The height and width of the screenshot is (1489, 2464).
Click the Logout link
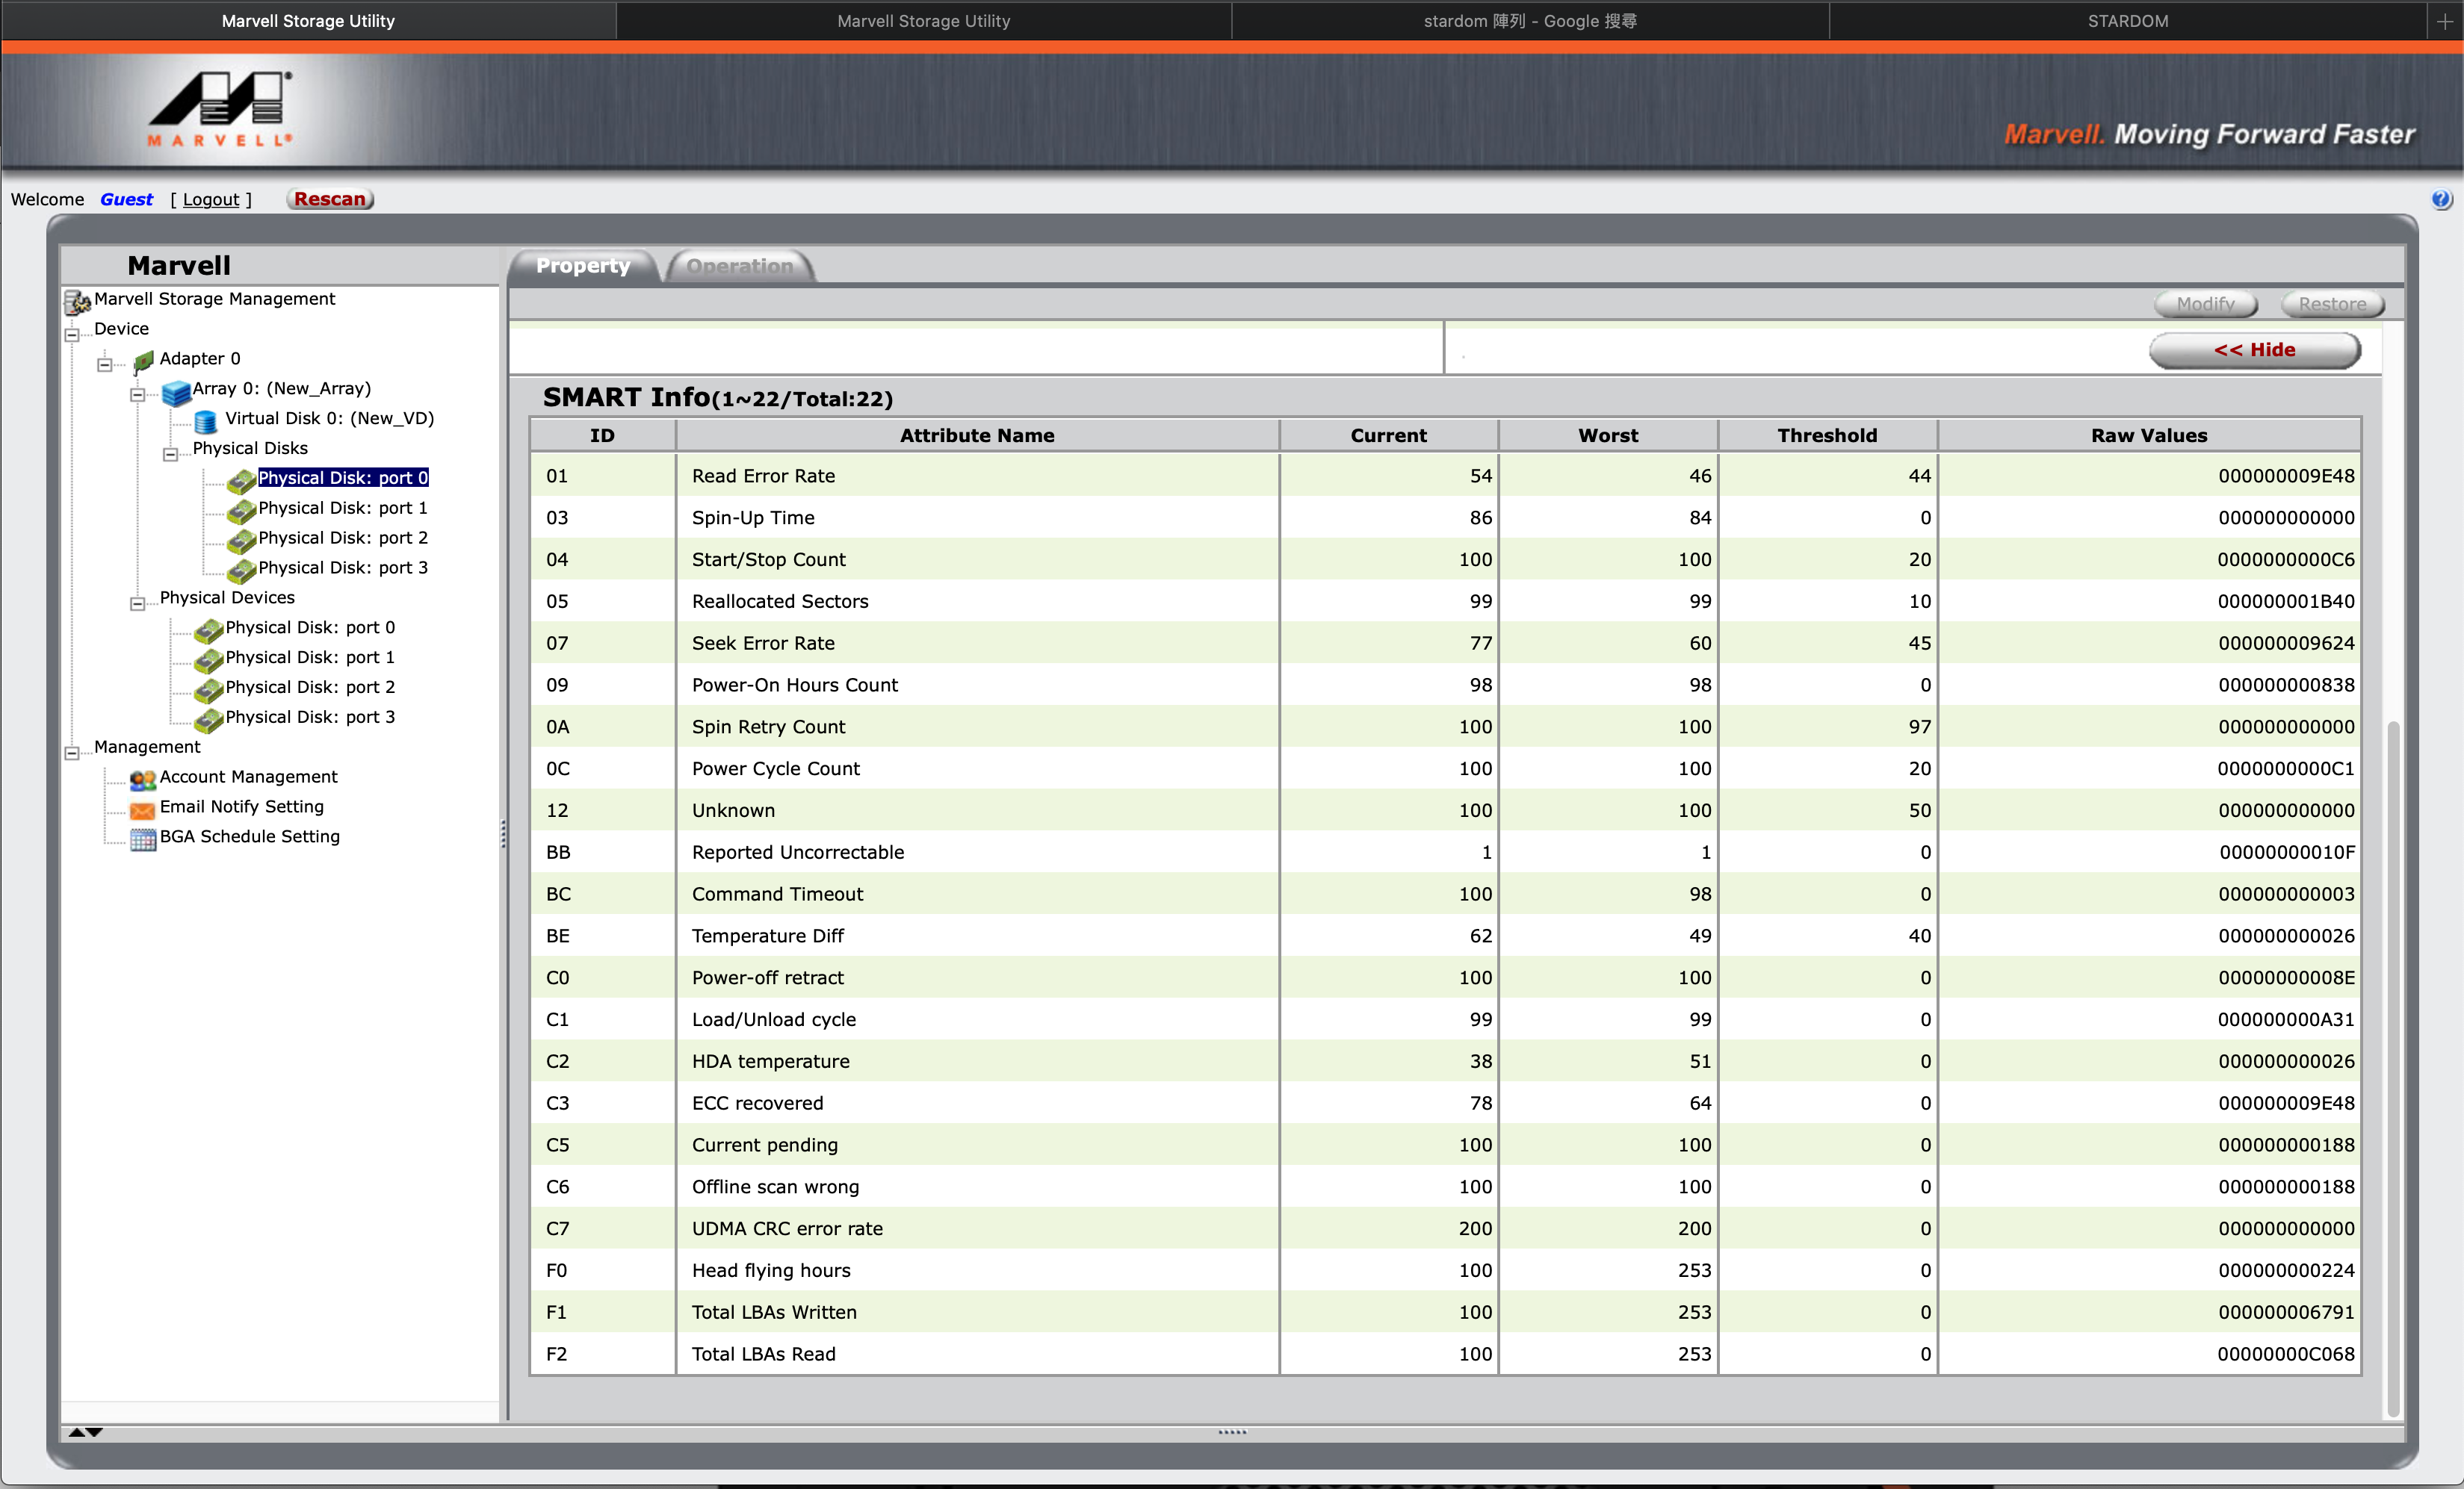[x=211, y=199]
